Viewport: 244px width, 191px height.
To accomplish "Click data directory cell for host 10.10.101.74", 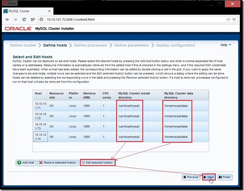I will (185, 137).
